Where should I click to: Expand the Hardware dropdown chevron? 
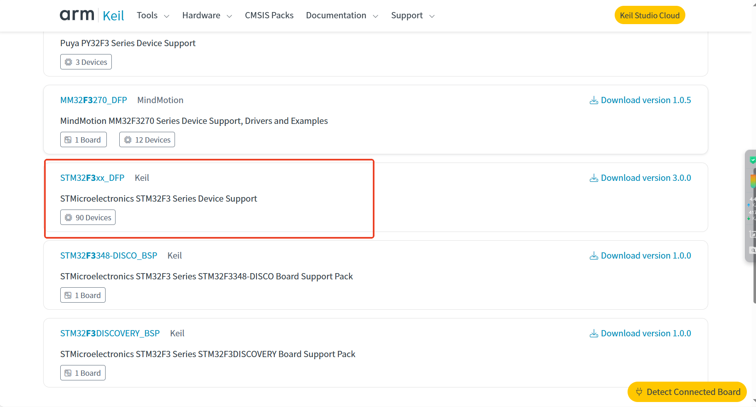229,16
